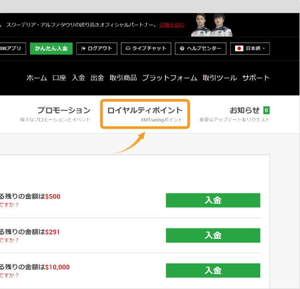
Task: Click 入金 button in the $500 row
Action: [x=213, y=200]
